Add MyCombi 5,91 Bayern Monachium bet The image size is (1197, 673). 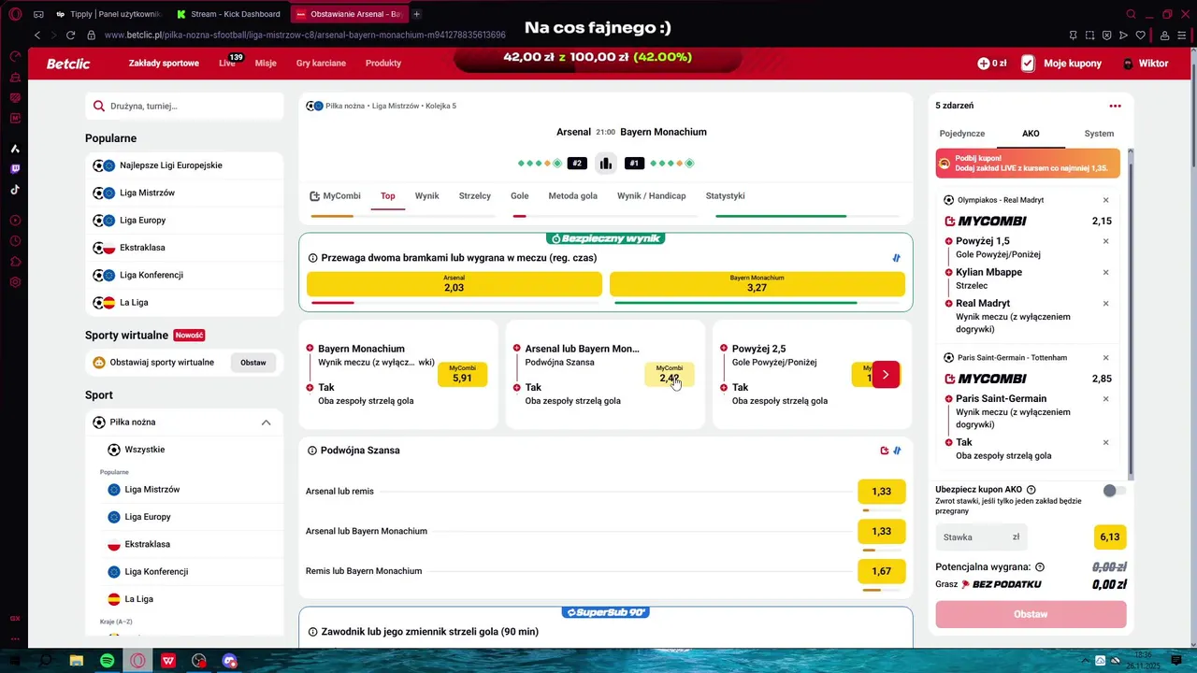click(462, 375)
